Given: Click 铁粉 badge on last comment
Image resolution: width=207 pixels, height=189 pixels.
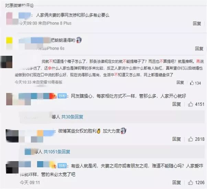Looking at the screenshot, I should coord(62,166).
